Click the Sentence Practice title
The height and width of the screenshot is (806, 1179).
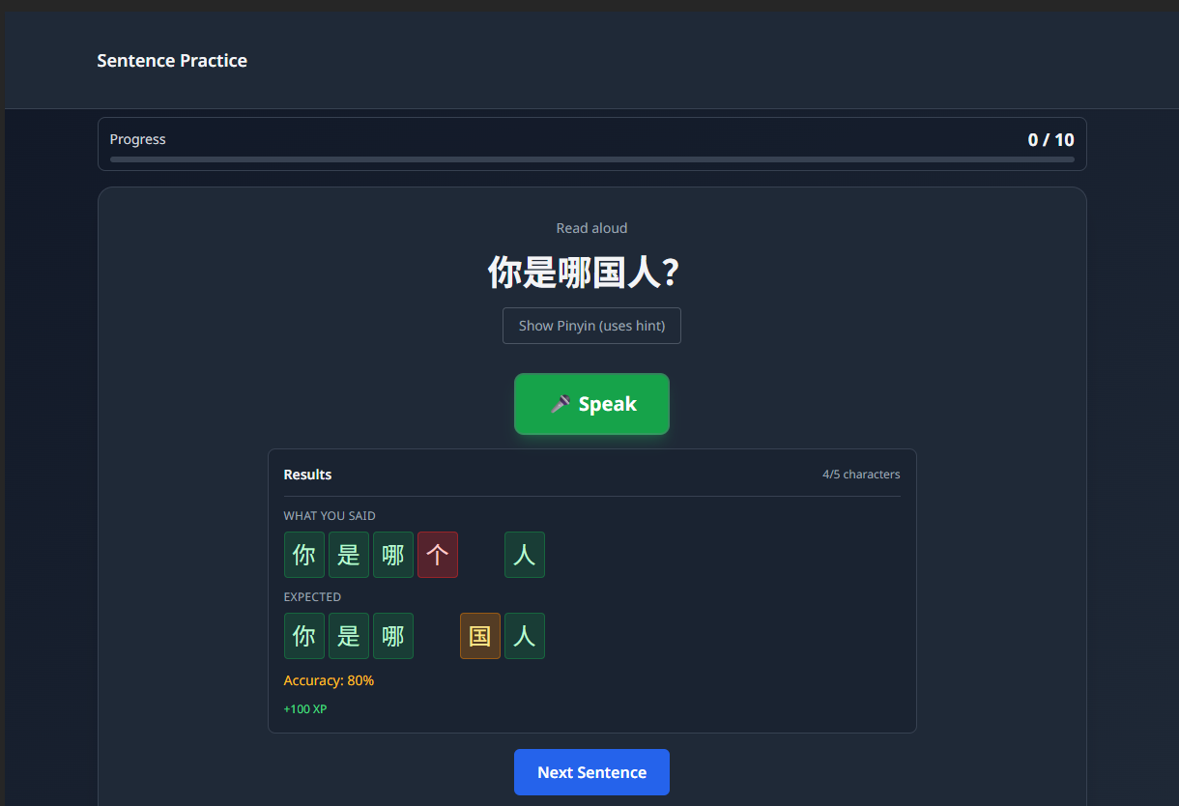tap(172, 60)
